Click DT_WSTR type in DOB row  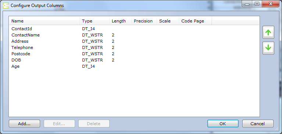(92, 60)
